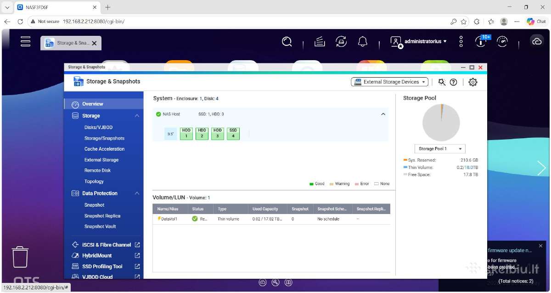
Task: Open iSCSI & Fibre Channel link
Action: pyautogui.click(x=106, y=245)
